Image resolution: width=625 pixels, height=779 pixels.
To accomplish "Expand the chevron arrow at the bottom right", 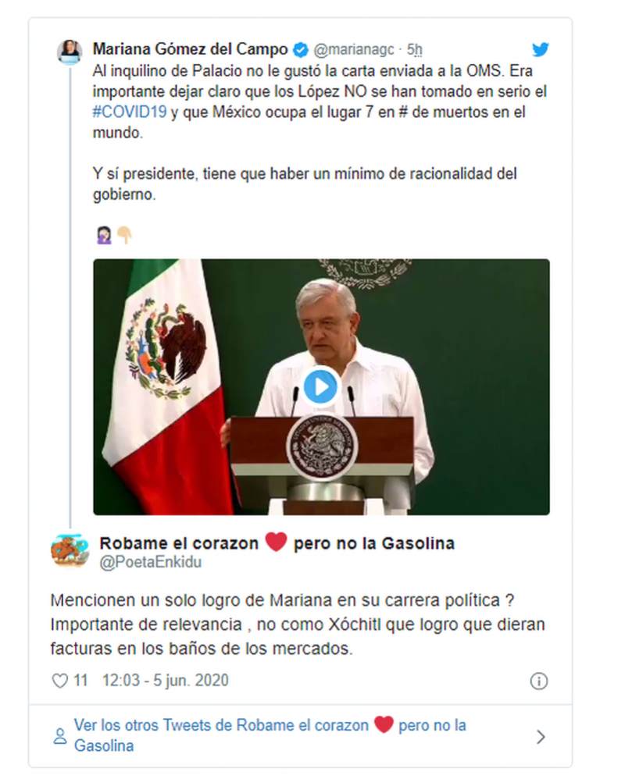I will pyautogui.click(x=541, y=736).
